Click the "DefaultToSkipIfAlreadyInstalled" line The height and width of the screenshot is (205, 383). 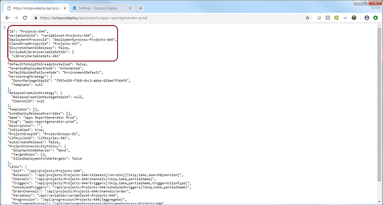point(48,64)
